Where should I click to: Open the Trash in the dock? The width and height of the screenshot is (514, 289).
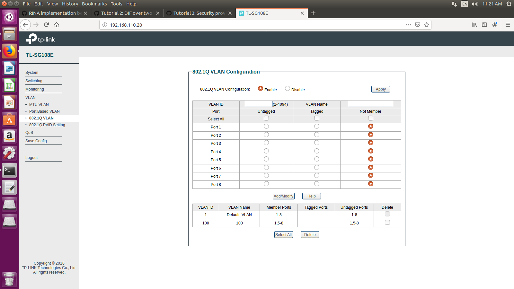(9, 279)
